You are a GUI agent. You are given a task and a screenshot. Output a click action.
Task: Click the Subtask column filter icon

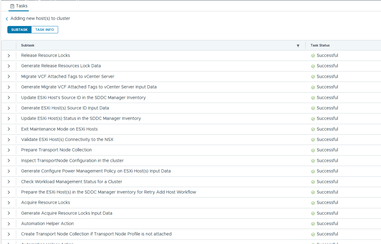pos(298,46)
